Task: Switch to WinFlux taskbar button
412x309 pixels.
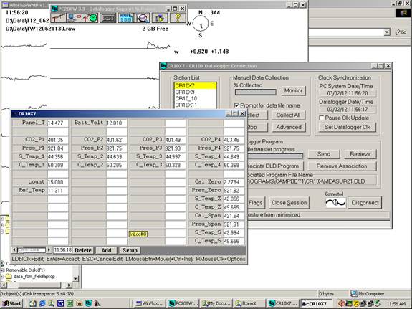Action: [150, 303]
